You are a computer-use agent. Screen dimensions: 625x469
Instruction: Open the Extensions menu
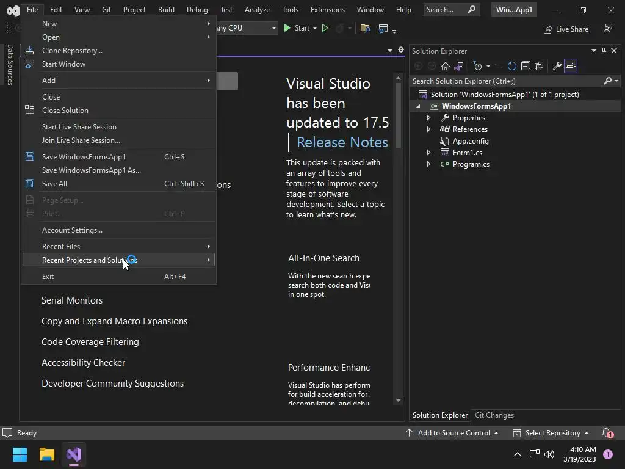pos(328,10)
